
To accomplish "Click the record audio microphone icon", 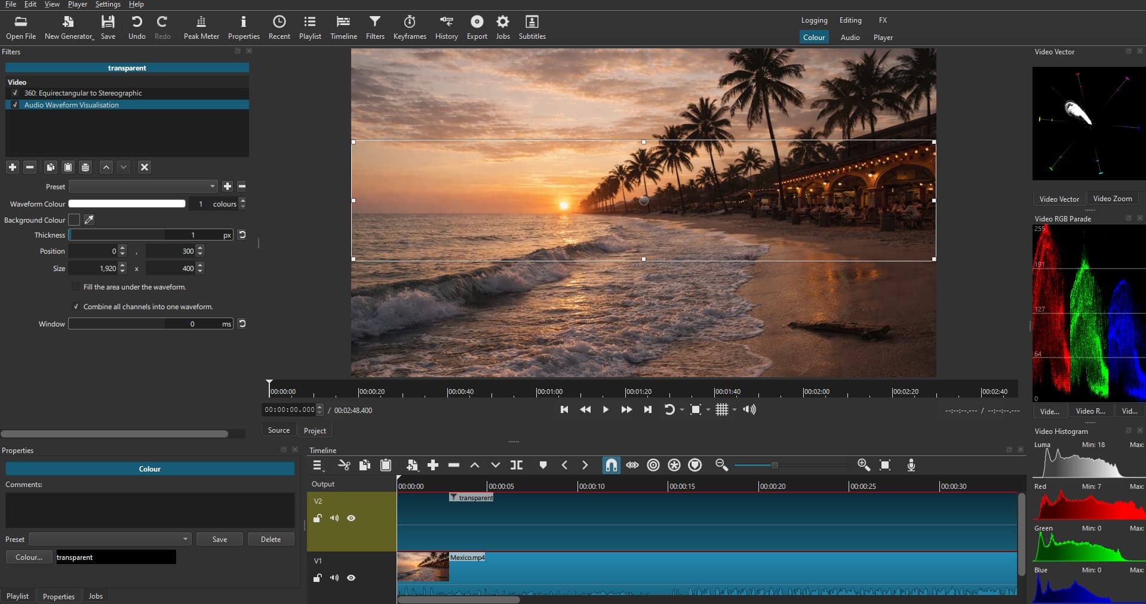I will pyautogui.click(x=911, y=465).
